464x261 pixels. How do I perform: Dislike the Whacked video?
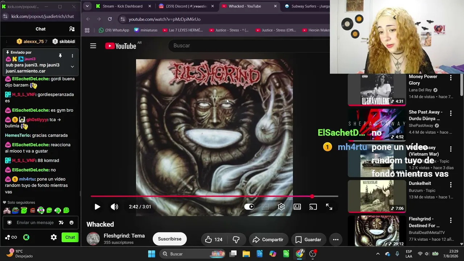click(236, 240)
